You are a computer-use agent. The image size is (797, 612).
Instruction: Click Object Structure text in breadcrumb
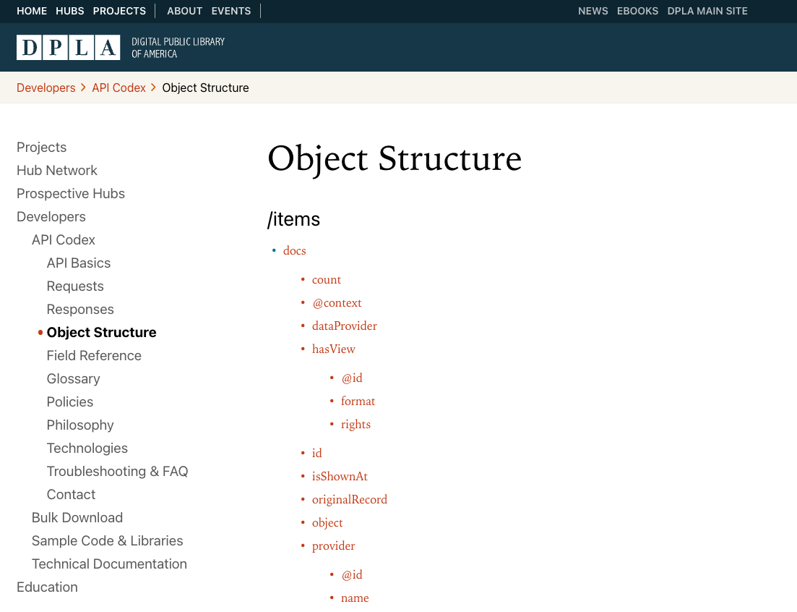click(x=205, y=88)
